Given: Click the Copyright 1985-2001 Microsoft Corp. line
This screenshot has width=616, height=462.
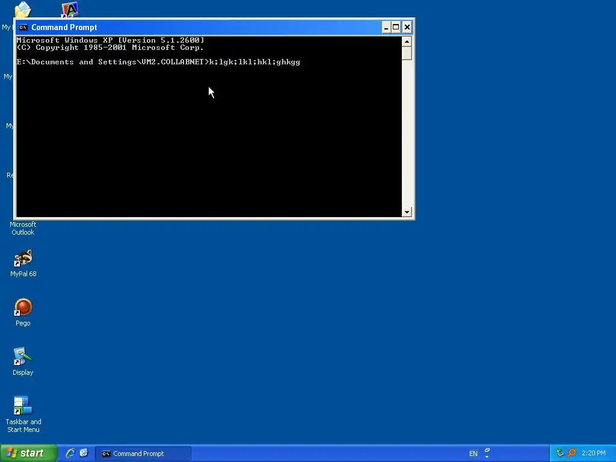Looking at the screenshot, I should pyautogui.click(x=111, y=48).
